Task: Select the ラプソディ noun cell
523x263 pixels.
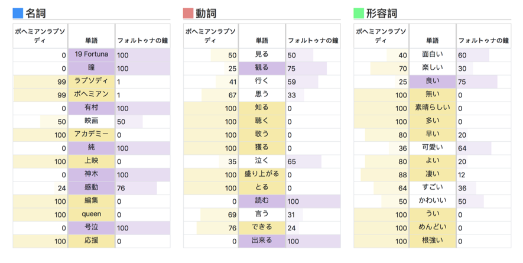Action: (92, 82)
